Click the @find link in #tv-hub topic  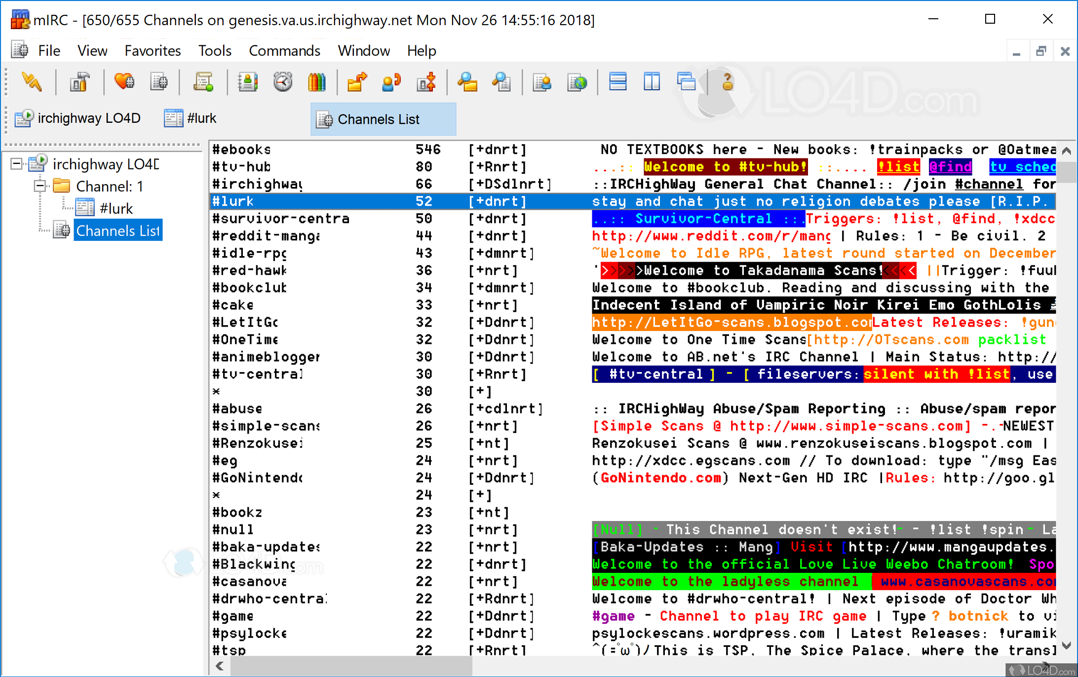click(x=950, y=167)
